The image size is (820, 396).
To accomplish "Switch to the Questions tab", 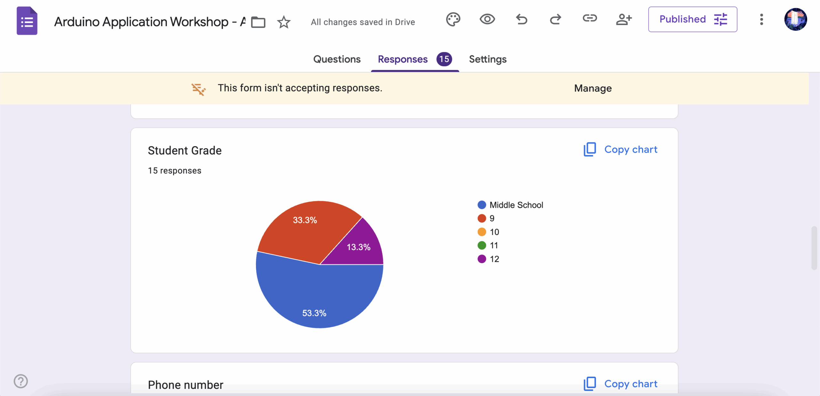I will coord(337,59).
